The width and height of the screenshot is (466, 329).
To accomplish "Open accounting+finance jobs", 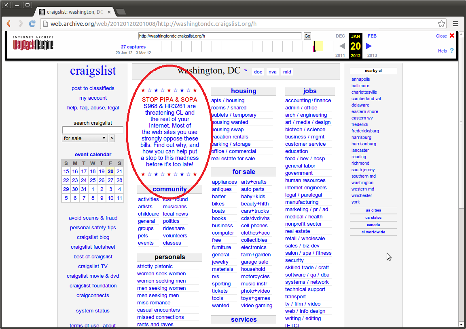I will click(308, 101).
